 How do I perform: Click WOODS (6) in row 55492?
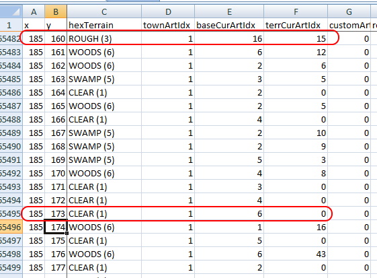point(104,173)
